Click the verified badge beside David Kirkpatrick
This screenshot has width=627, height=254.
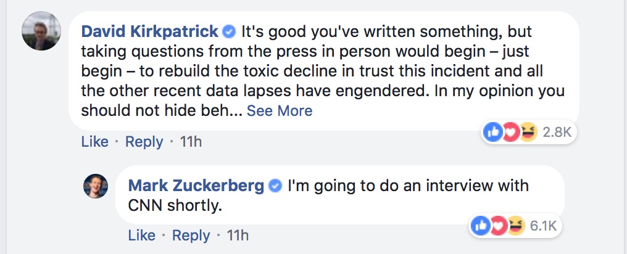pyautogui.click(x=229, y=31)
